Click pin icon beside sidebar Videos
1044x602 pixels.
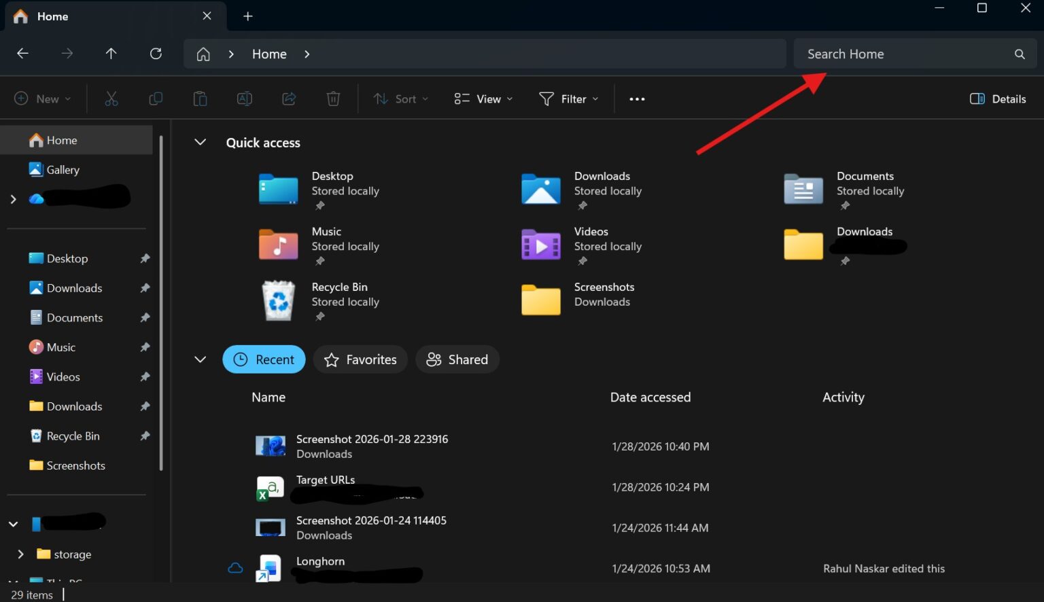click(x=145, y=377)
